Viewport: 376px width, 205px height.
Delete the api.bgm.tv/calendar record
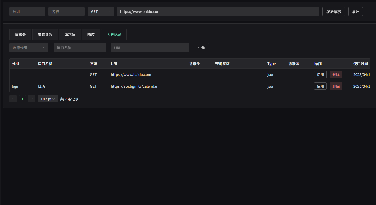click(336, 86)
